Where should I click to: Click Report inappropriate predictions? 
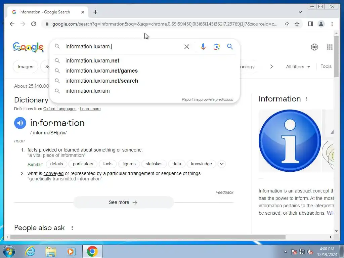pos(207,99)
